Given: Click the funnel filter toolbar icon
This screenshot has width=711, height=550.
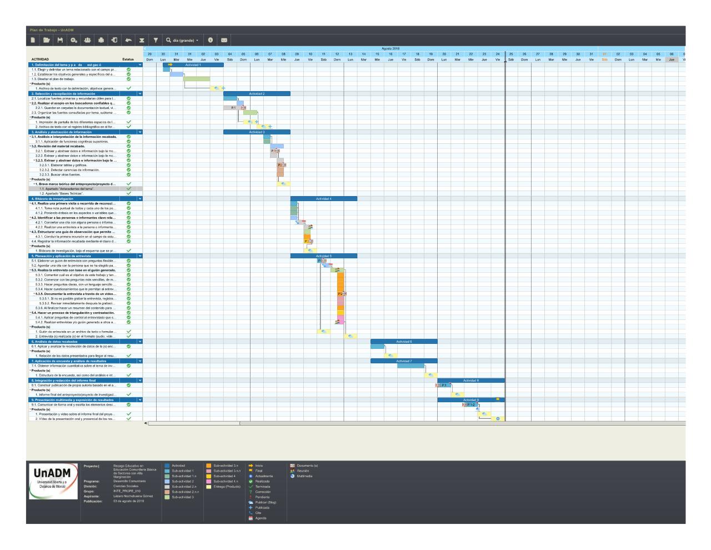Looking at the screenshot, I should tap(156, 40).
